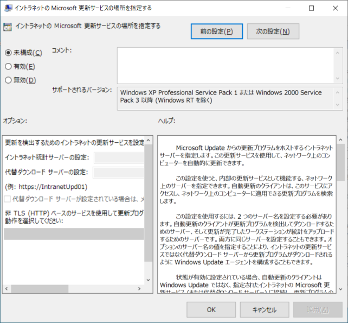Click the 次の設定(N) button
Image resolution: width=348 pixels, height=323 pixels.
pos(273,31)
